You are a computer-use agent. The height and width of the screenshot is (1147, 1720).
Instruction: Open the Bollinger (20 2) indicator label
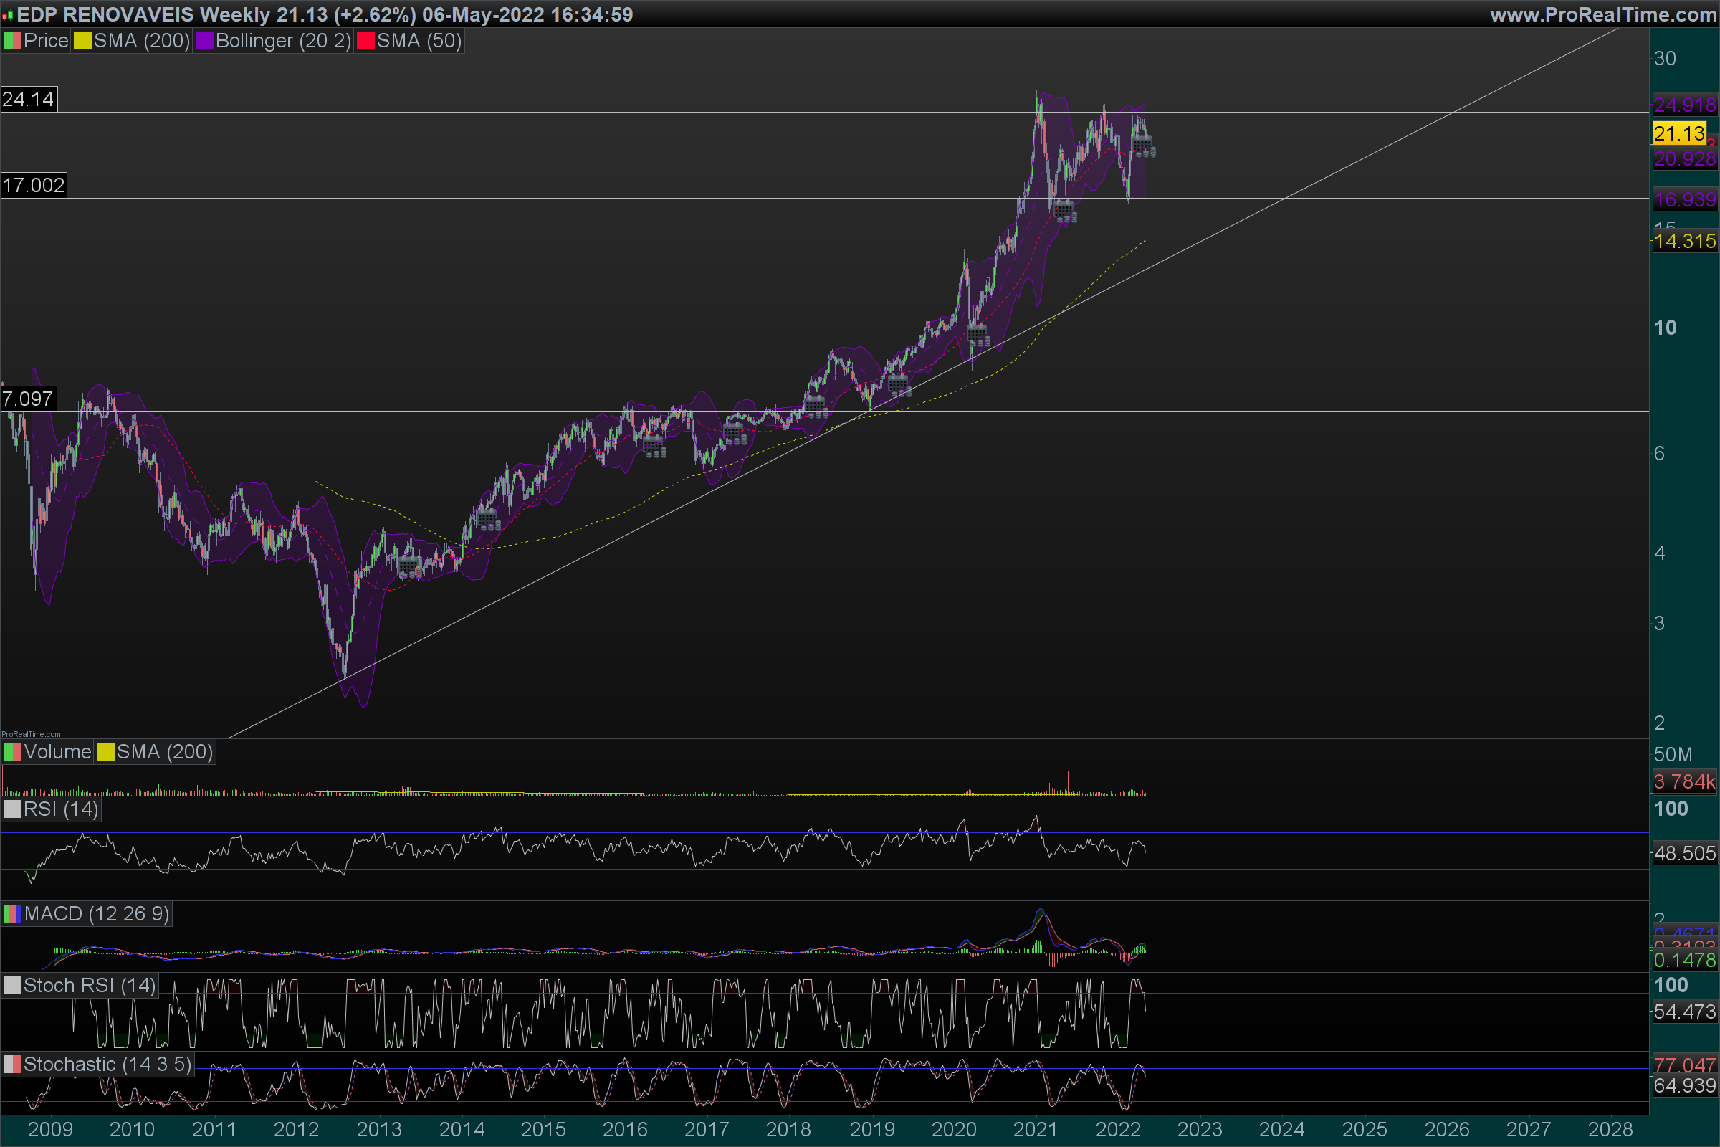[x=283, y=41]
